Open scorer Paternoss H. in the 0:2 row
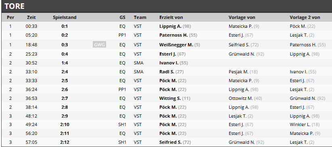332x147 pixels. tap(178, 35)
